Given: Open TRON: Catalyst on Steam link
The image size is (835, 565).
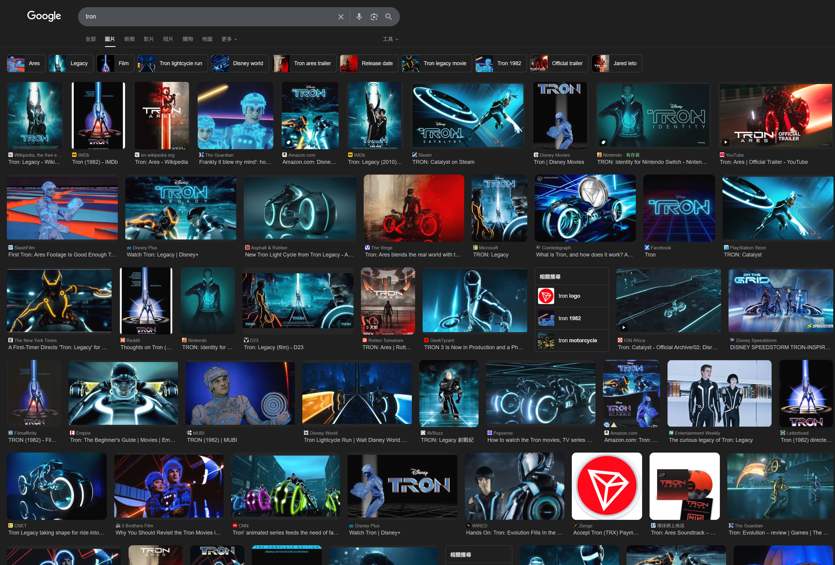Looking at the screenshot, I should tap(443, 162).
